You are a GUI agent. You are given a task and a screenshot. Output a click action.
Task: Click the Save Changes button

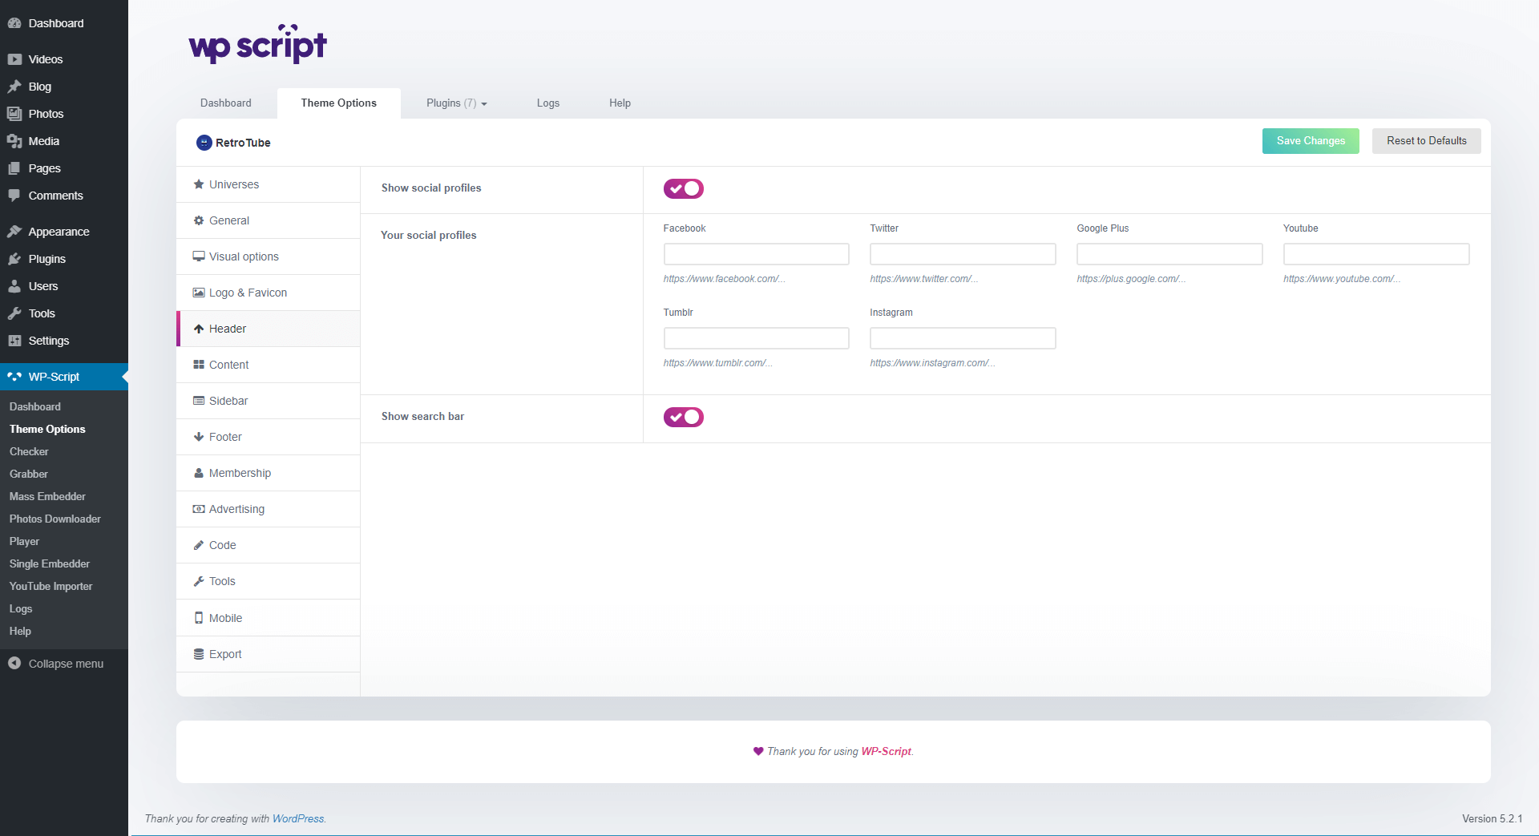[x=1311, y=141]
